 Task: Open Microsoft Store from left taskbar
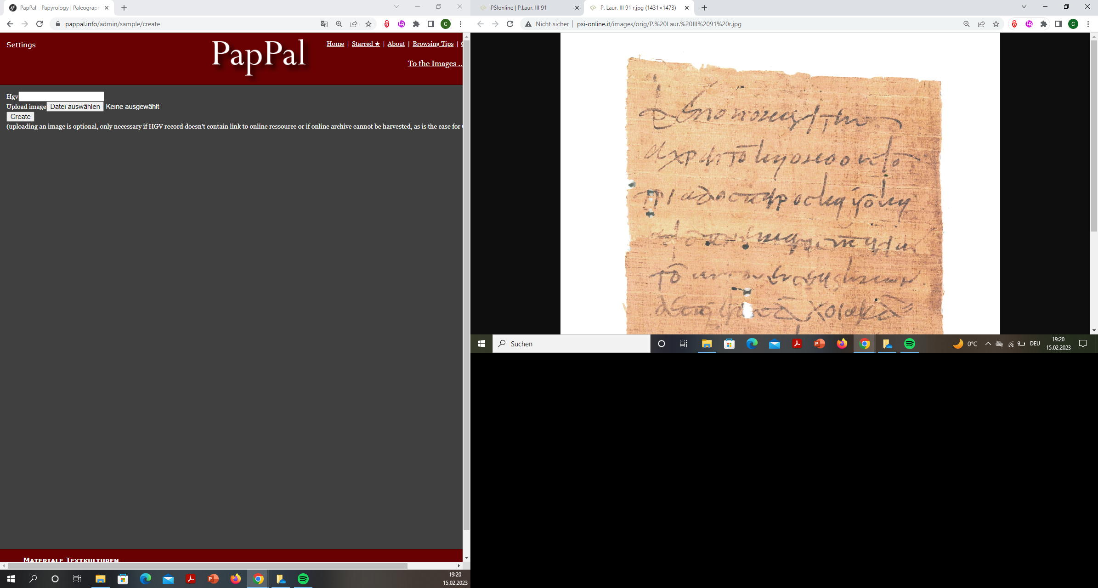tap(123, 579)
